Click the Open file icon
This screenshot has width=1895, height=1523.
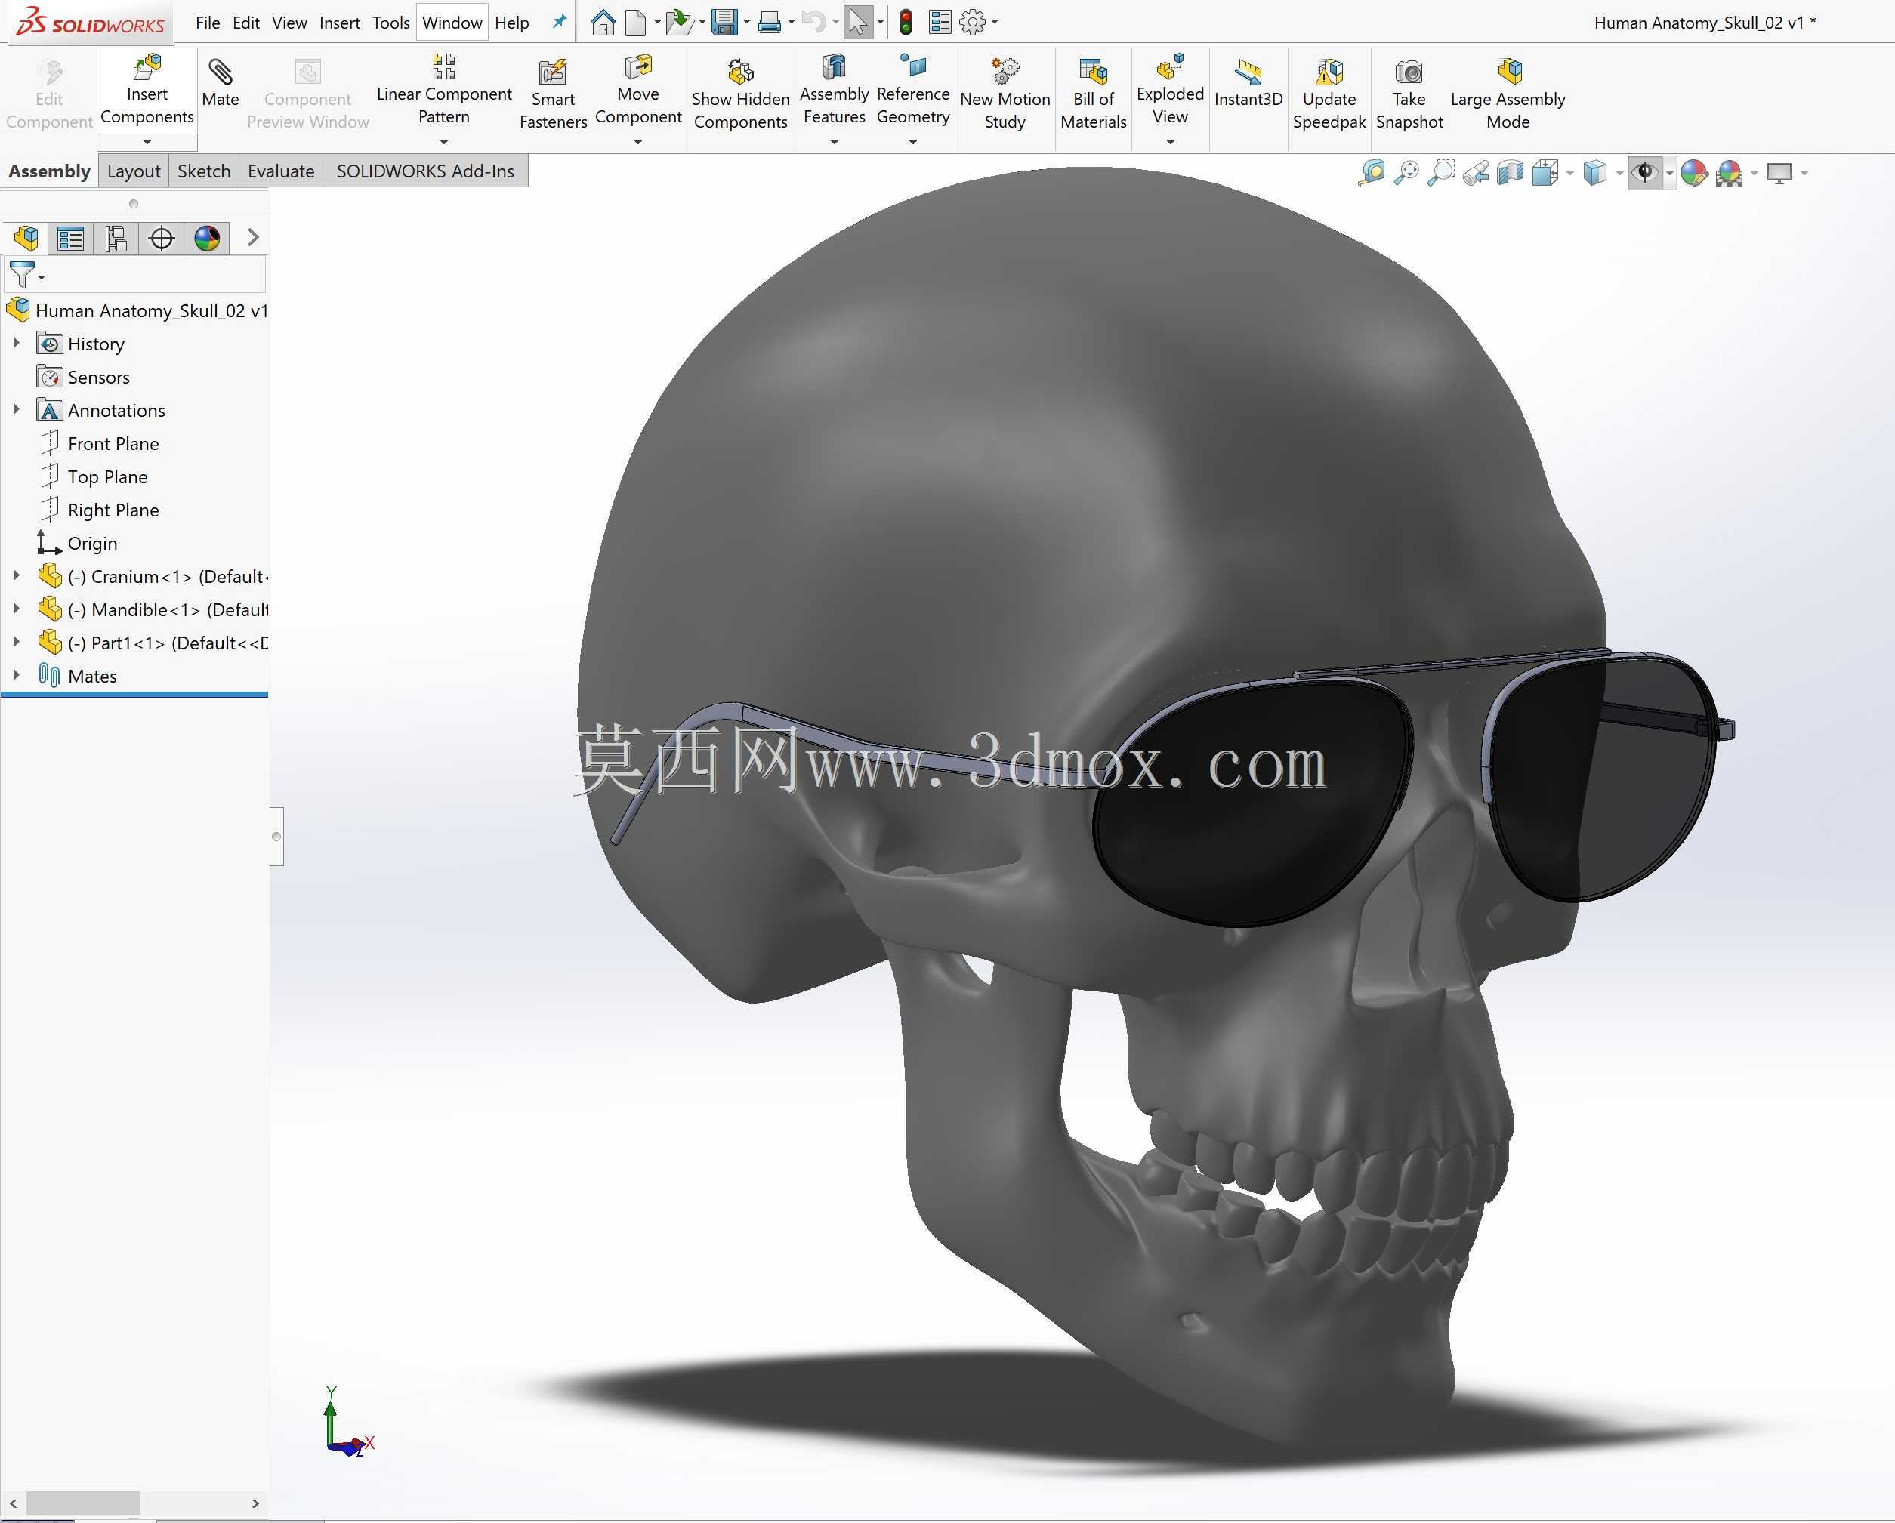click(680, 22)
